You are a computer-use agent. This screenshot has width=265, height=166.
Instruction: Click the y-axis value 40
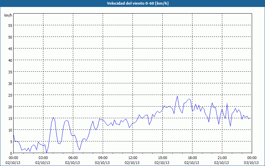tap(10, 60)
